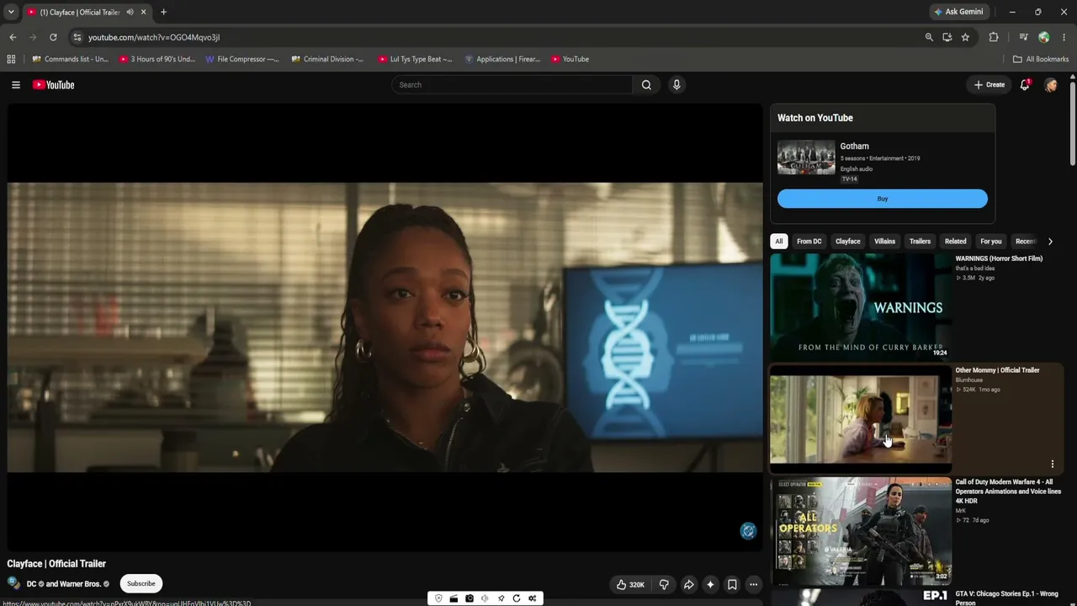Viewport: 1077px width, 606px height.
Task: Click the clapperboard icon in floating toolbar
Action: (x=454, y=598)
